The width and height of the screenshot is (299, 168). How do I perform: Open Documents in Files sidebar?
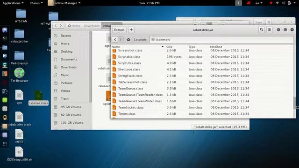(71, 59)
